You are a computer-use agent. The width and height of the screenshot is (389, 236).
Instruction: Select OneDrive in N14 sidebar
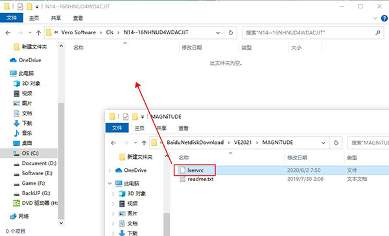coord(25,60)
